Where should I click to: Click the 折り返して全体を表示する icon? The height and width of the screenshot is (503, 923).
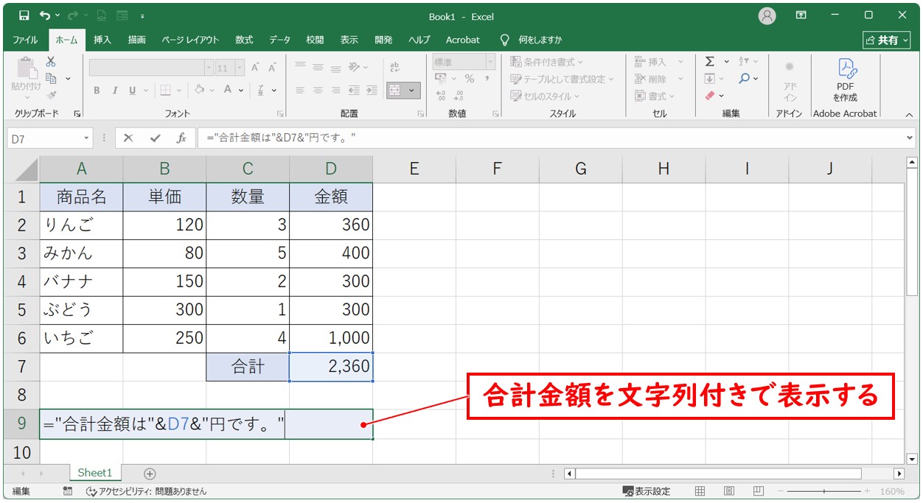click(x=394, y=67)
